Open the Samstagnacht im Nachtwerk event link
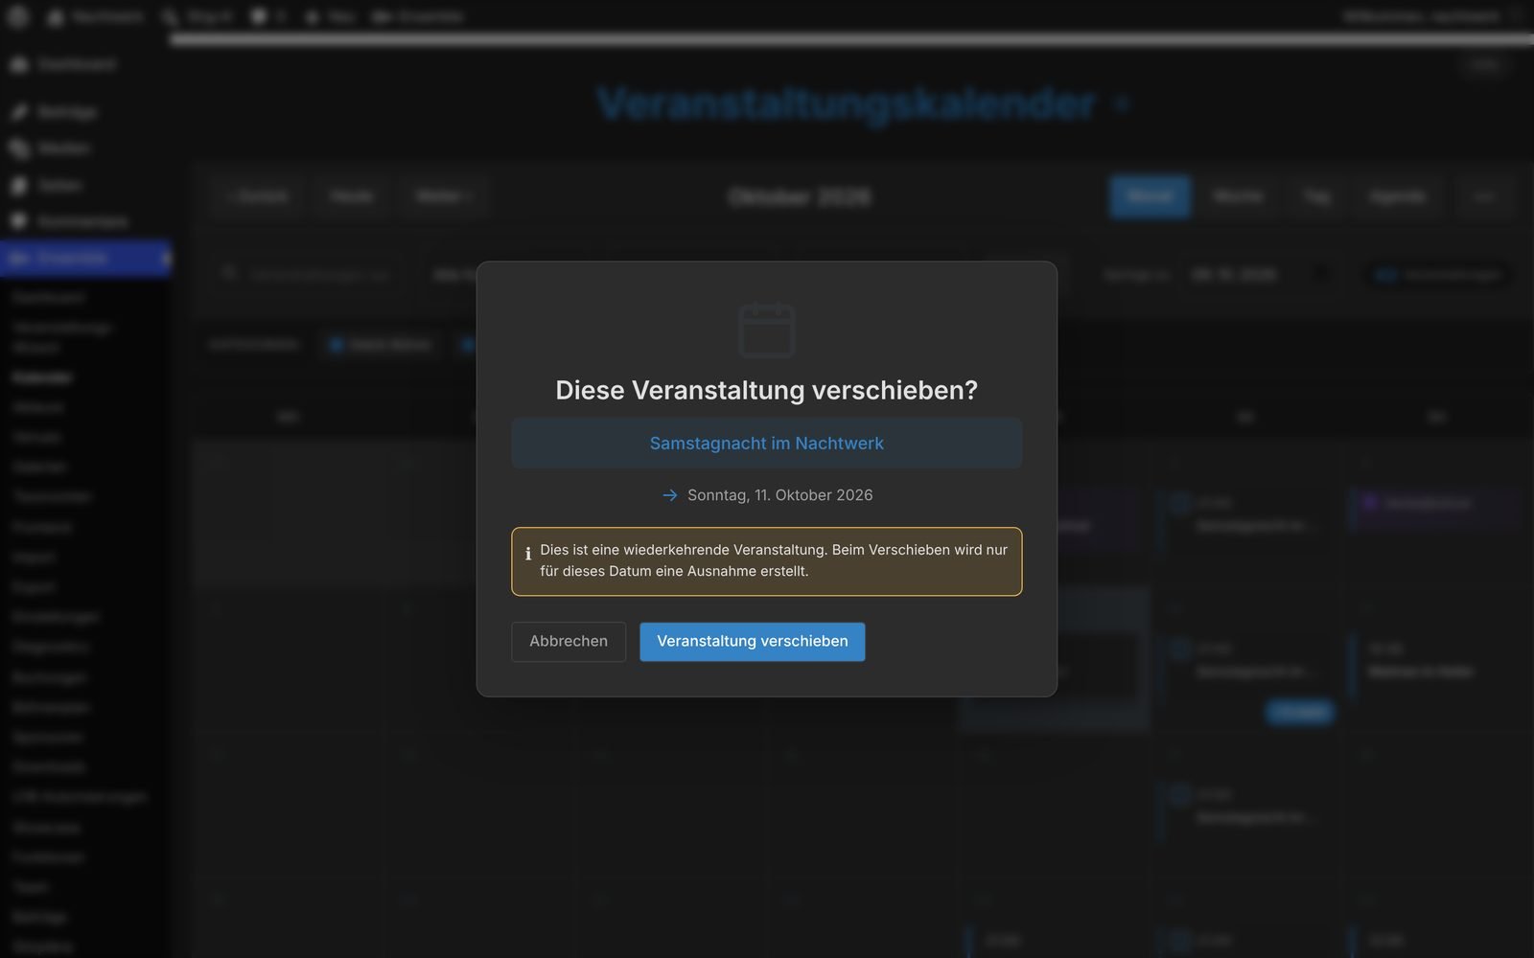1534x958 pixels. coord(766,444)
